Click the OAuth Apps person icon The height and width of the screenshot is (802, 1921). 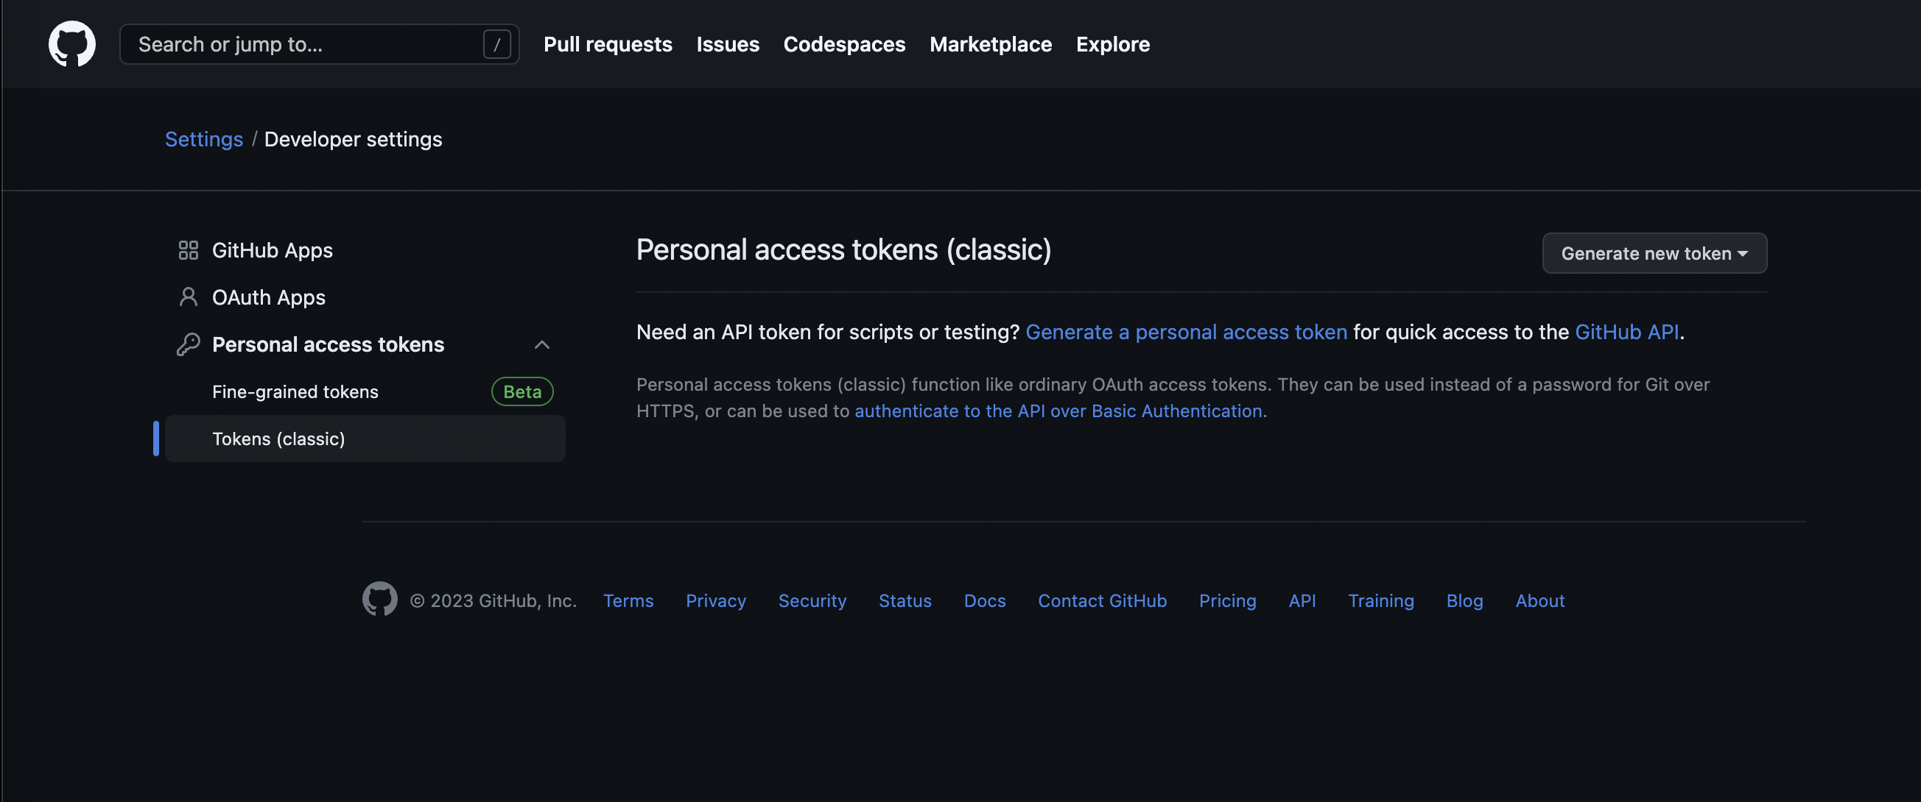[x=188, y=297]
